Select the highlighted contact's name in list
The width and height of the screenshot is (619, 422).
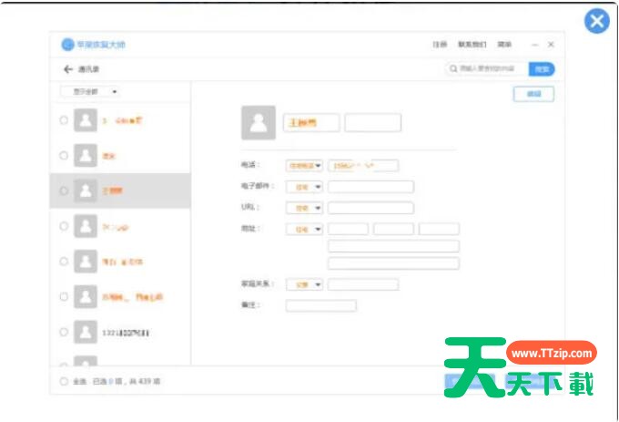click(113, 190)
